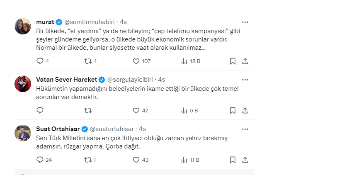Like murat's tweet with 107 likes
347x192 pixels.
(x=136, y=61)
